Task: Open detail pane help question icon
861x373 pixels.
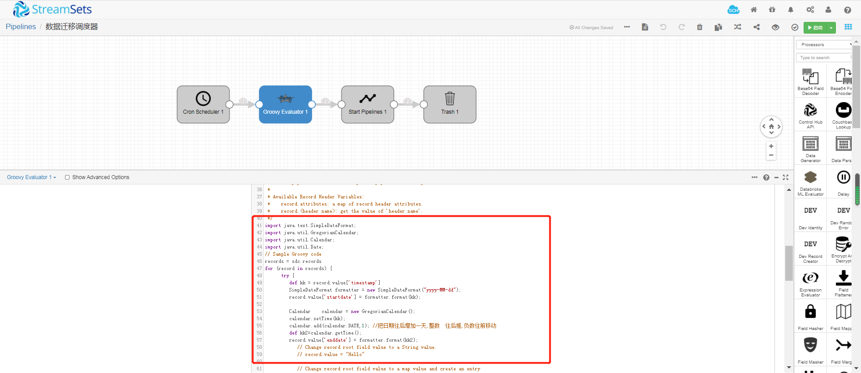Action: pyautogui.click(x=766, y=178)
